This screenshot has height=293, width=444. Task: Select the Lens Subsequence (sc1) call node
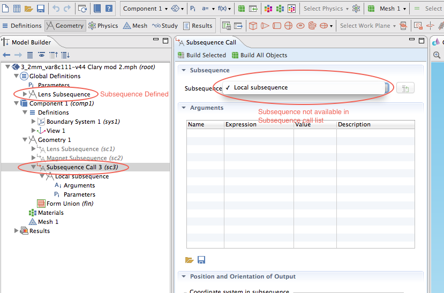[x=81, y=149]
